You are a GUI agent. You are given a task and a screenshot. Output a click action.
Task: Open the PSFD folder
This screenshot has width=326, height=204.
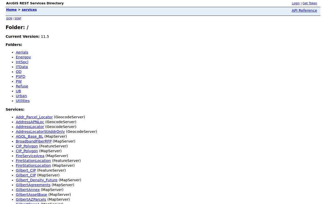click(20, 76)
